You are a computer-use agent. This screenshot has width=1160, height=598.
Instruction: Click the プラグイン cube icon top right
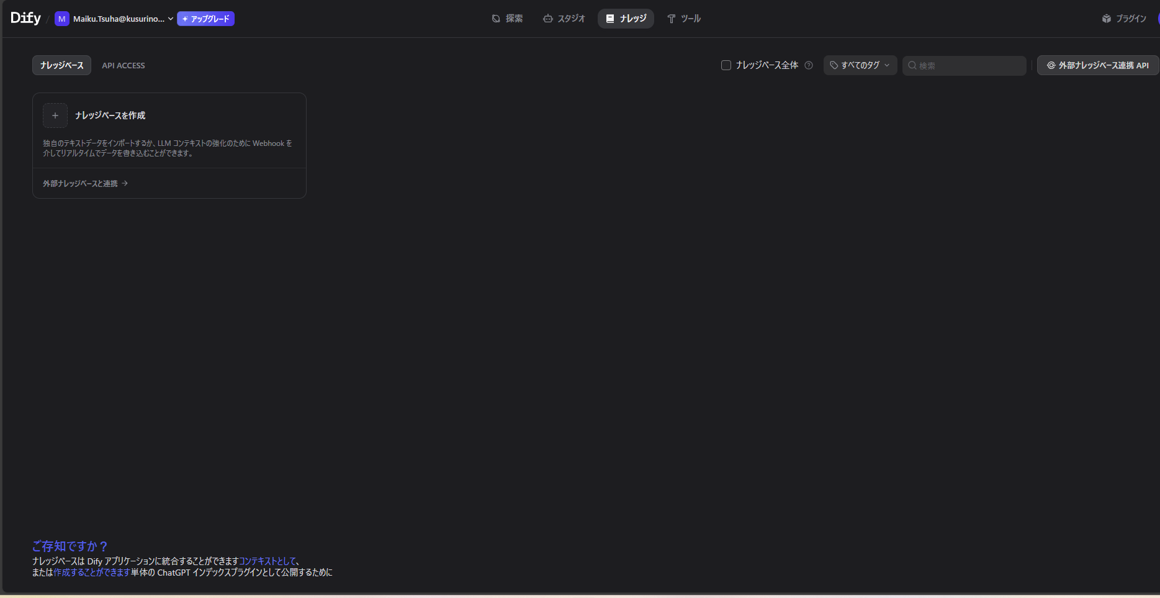[1107, 18]
